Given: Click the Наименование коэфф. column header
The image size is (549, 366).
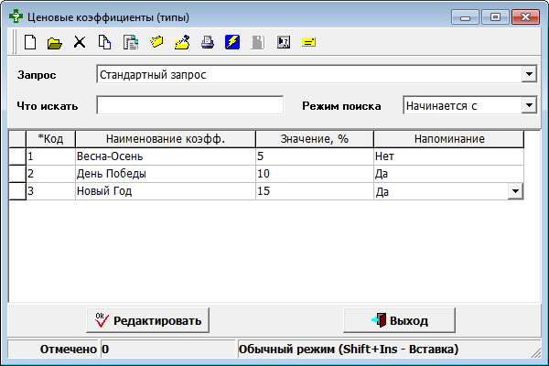Looking at the screenshot, I should point(166,139).
